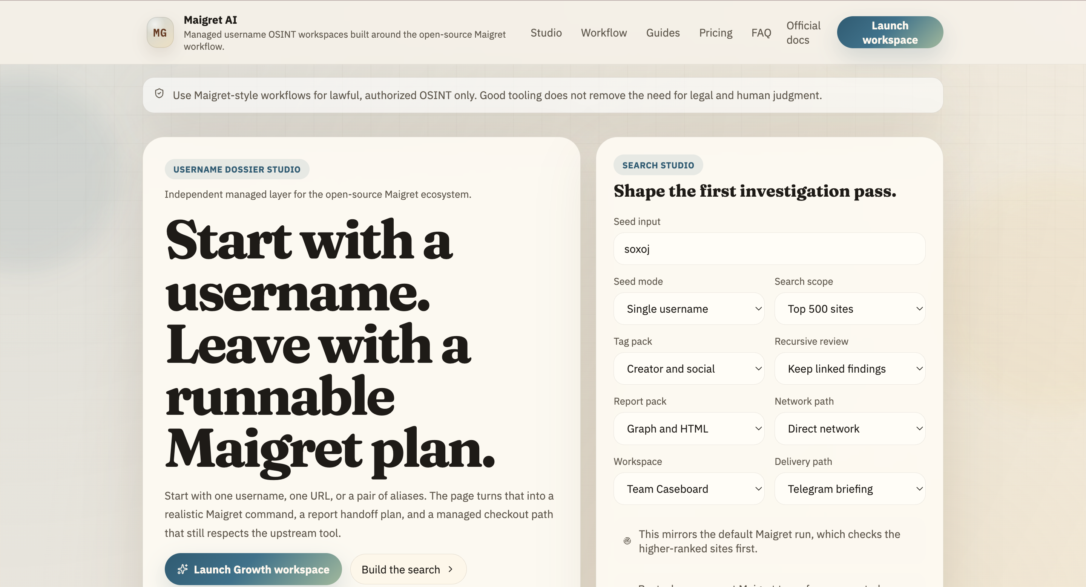Open the Pricing nav item

click(715, 33)
